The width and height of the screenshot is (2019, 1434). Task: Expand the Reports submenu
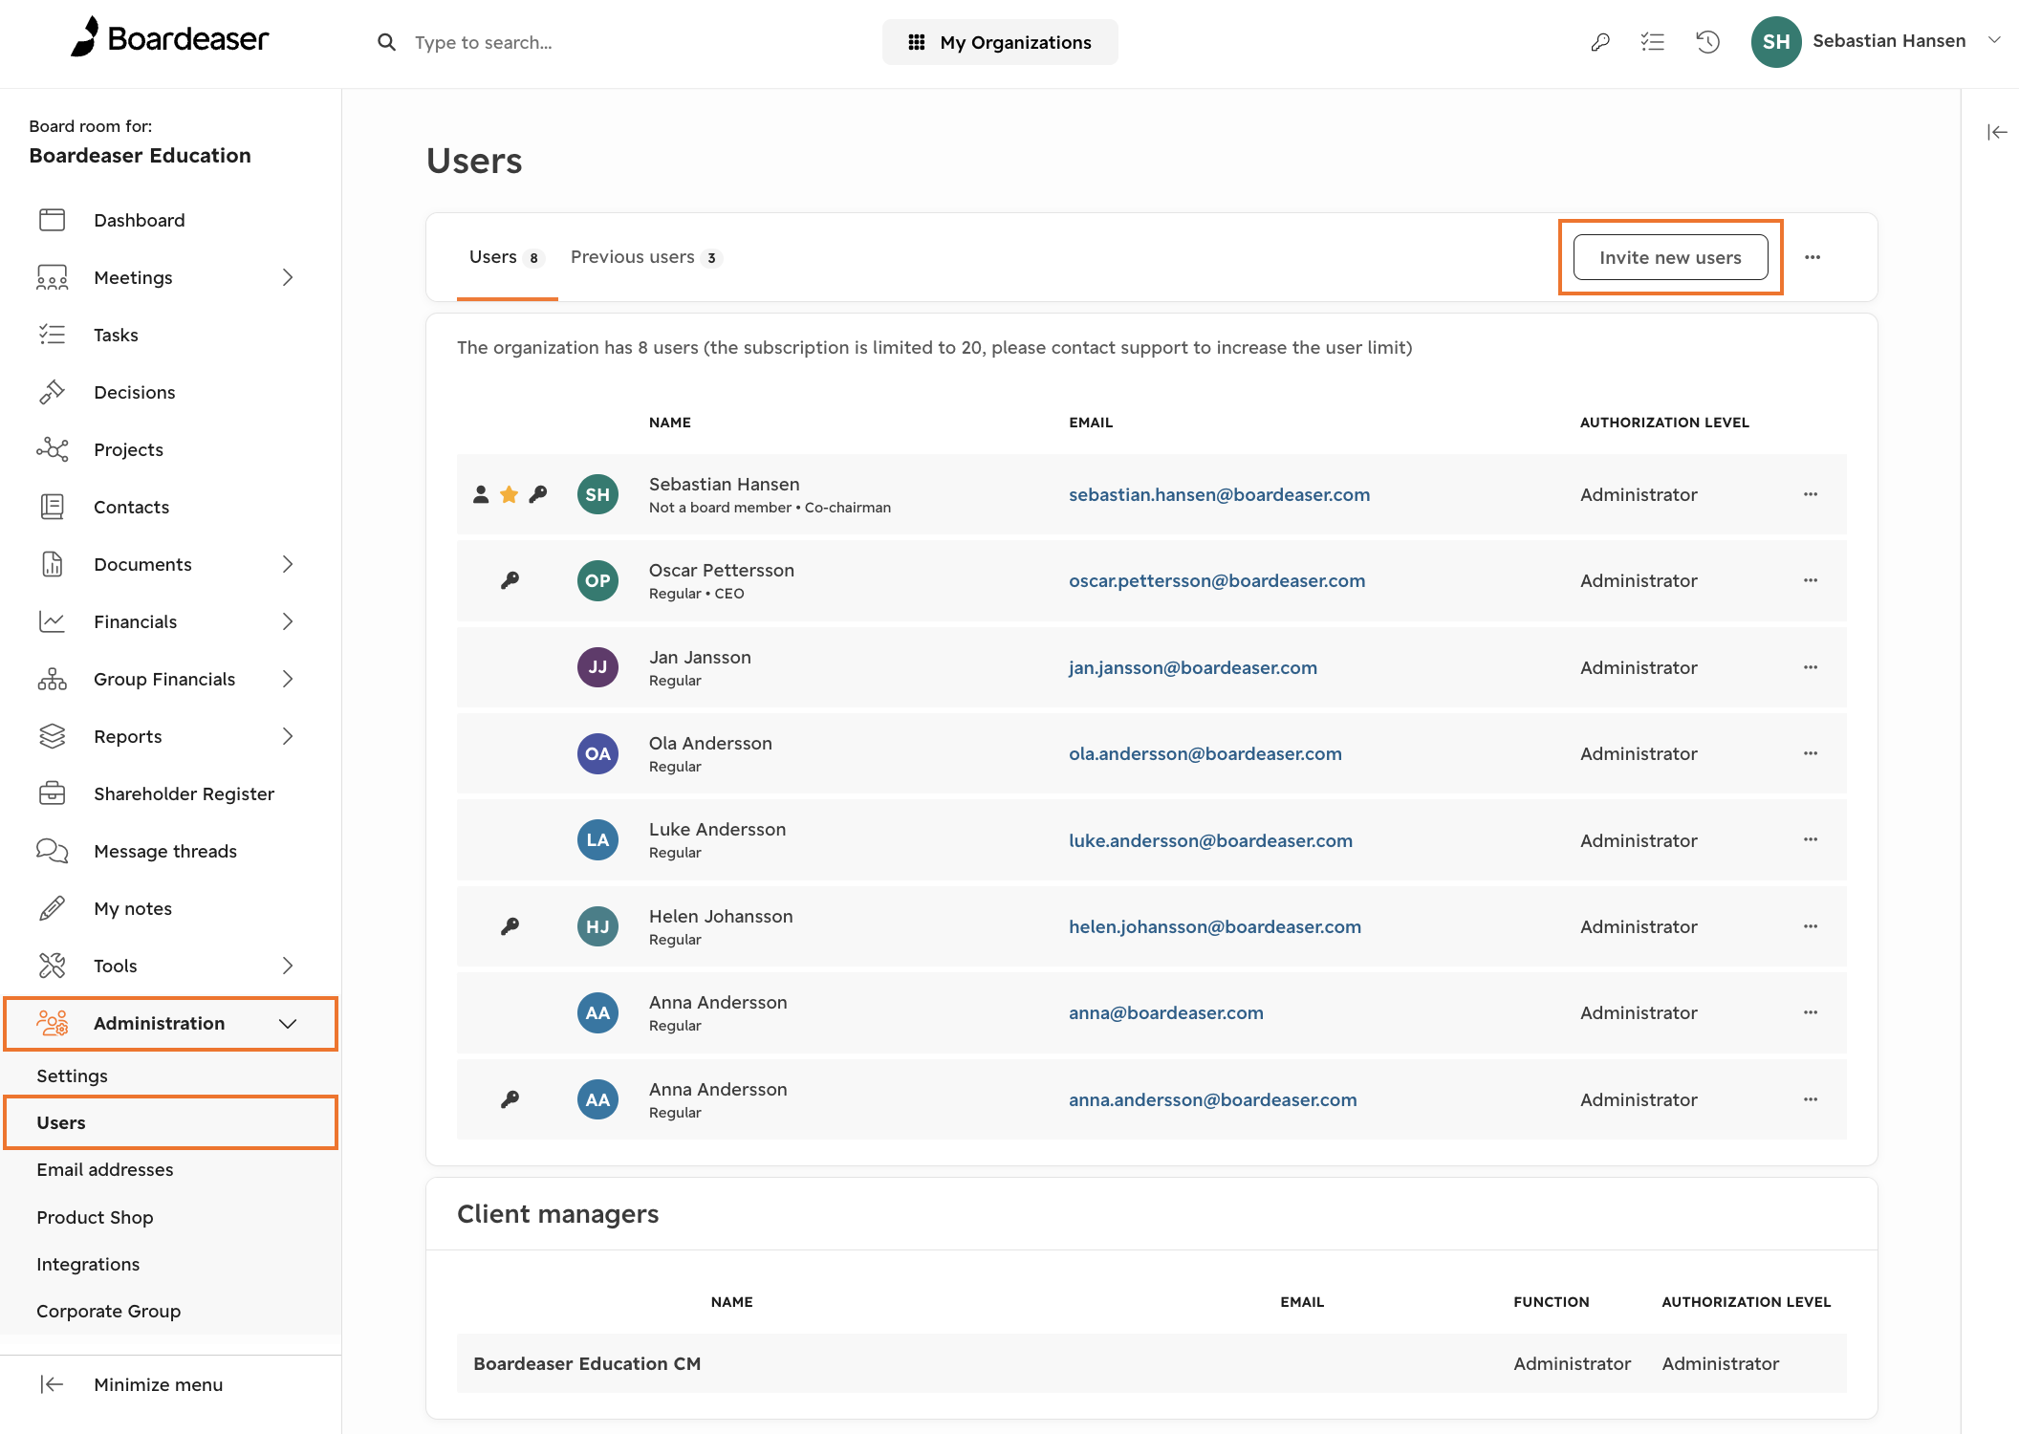(x=288, y=736)
